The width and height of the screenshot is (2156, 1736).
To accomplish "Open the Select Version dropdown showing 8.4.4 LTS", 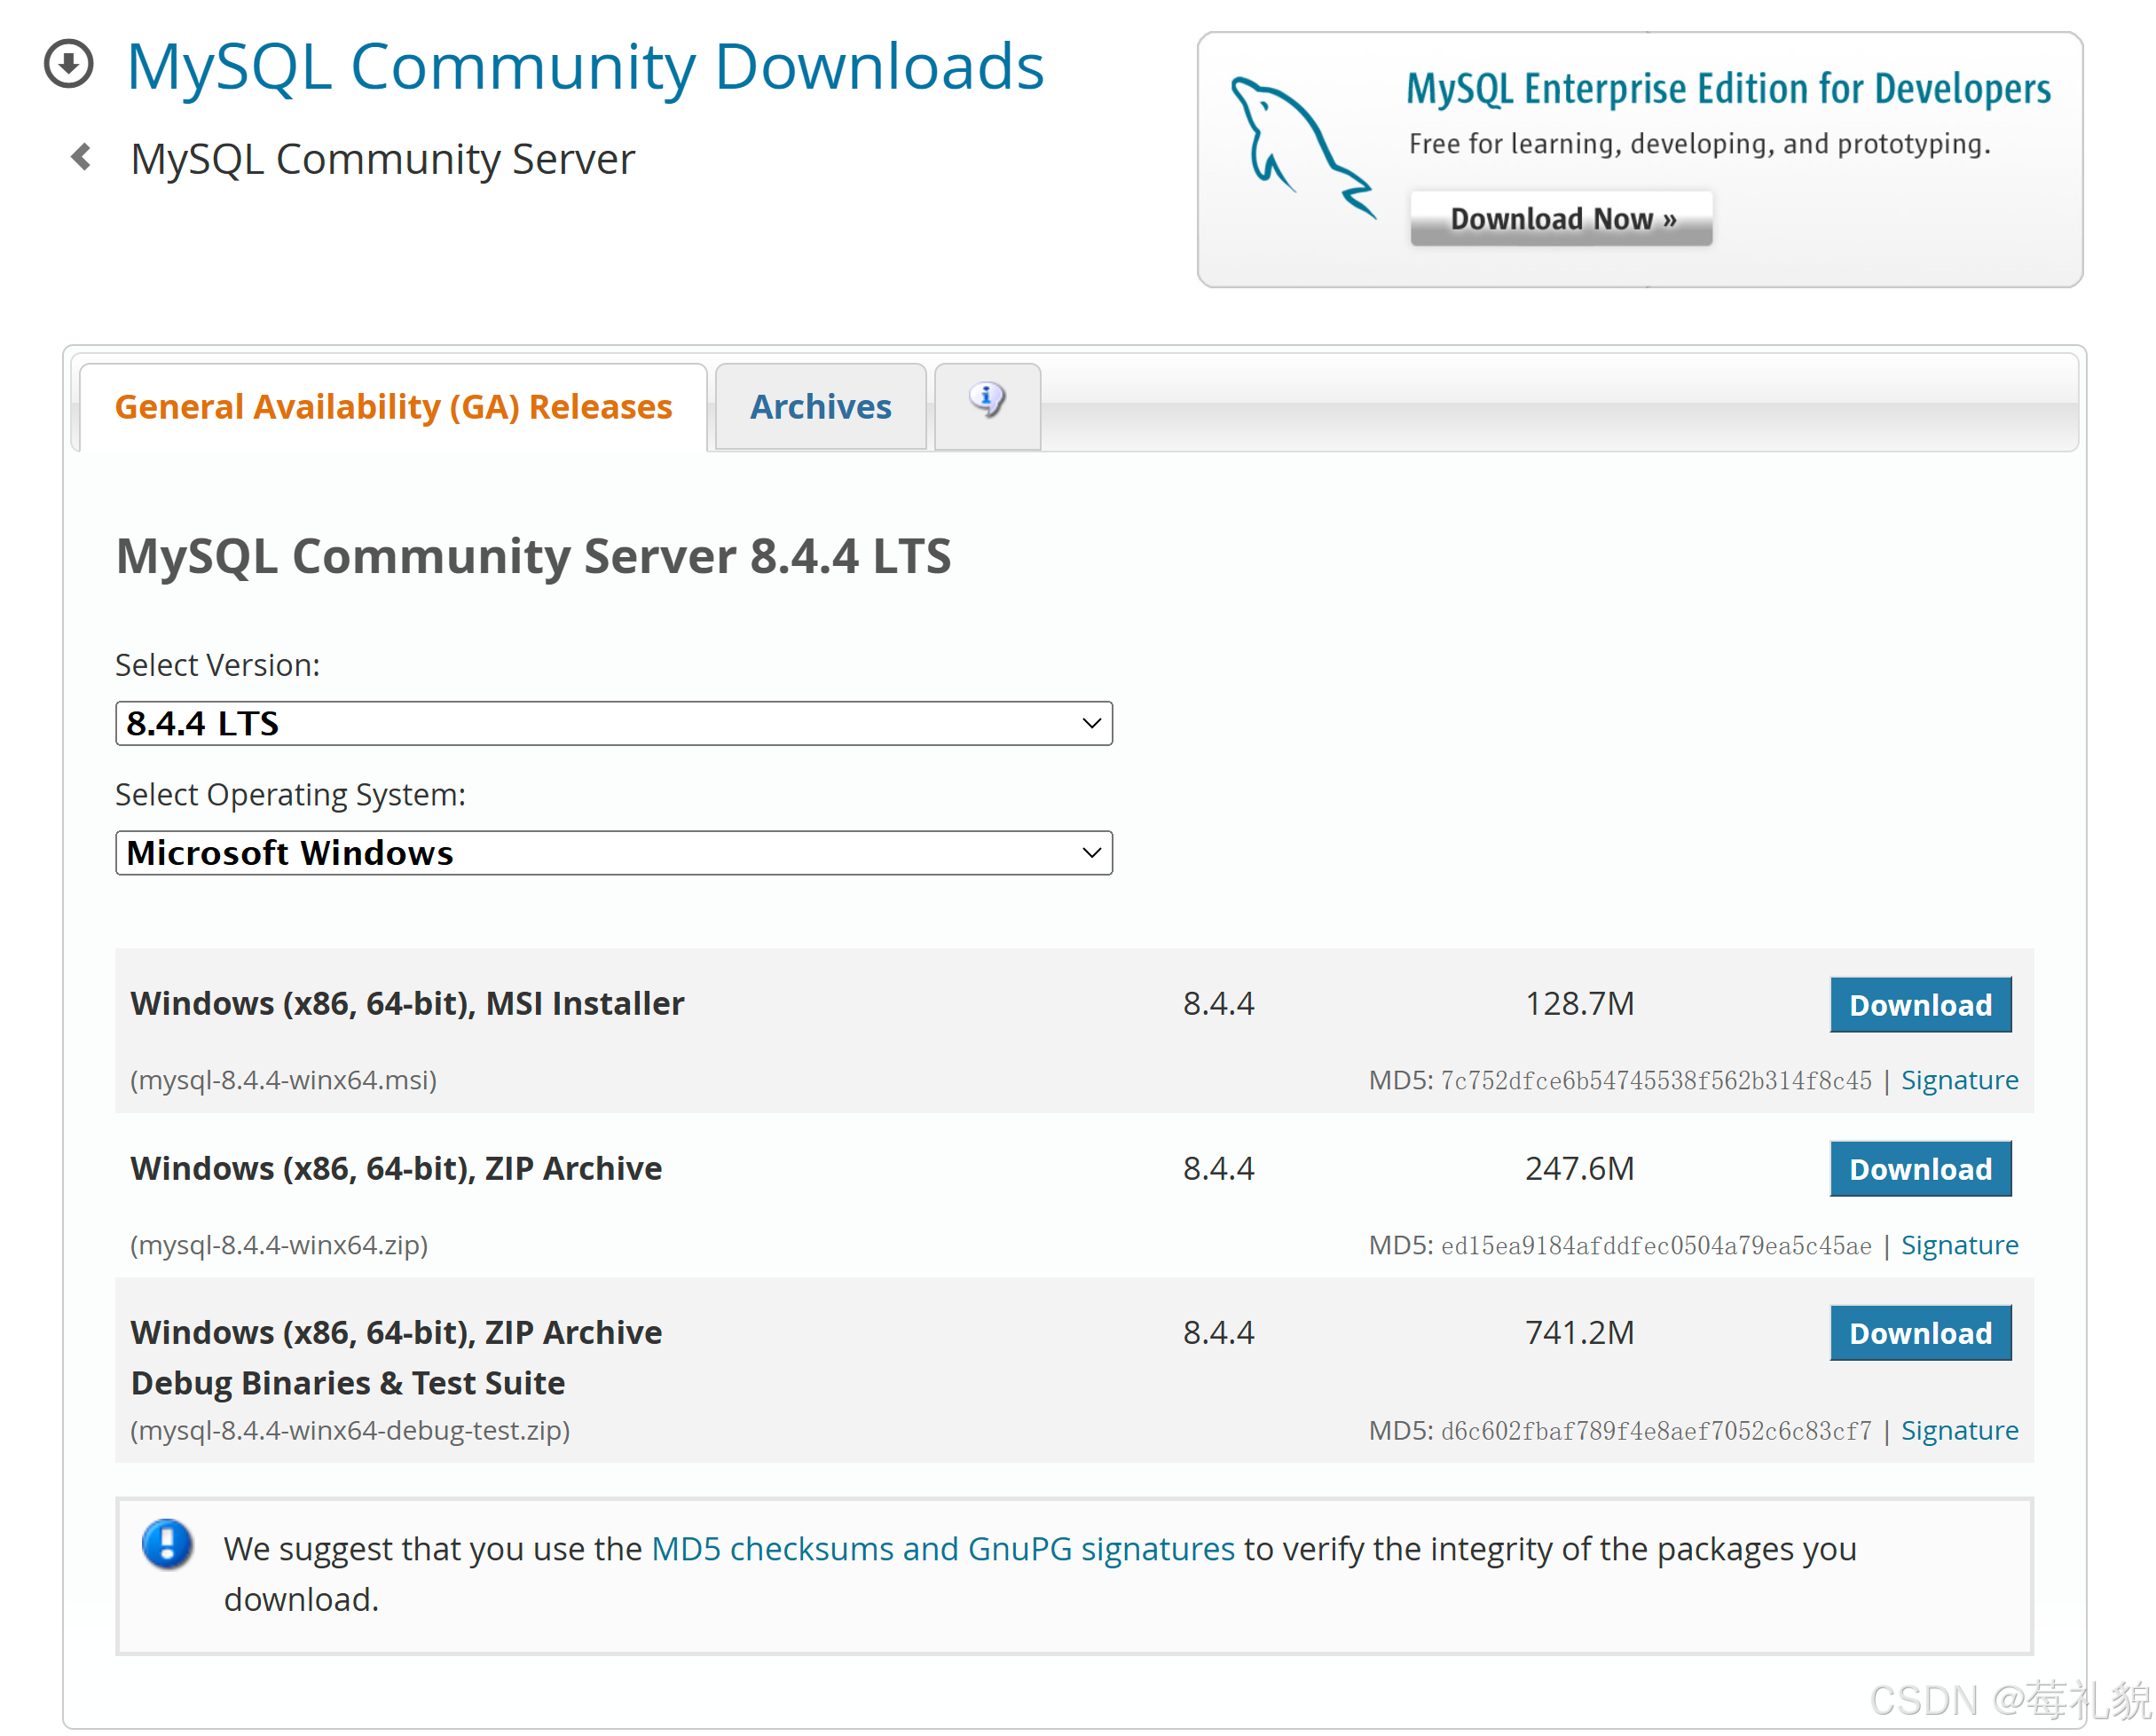I will [x=613, y=723].
